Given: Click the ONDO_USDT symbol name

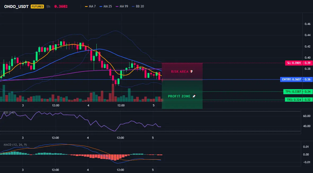Looking at the screenshot, I should click(x=17, y=6).
